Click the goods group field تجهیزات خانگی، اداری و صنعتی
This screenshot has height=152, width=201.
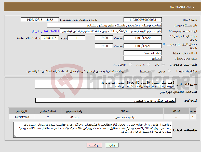[x=105, y=101]
